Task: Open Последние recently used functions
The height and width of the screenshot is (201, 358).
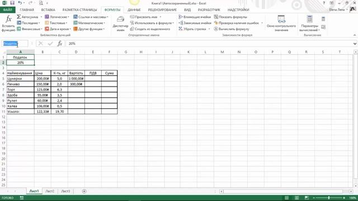Action: pos(29,23)
